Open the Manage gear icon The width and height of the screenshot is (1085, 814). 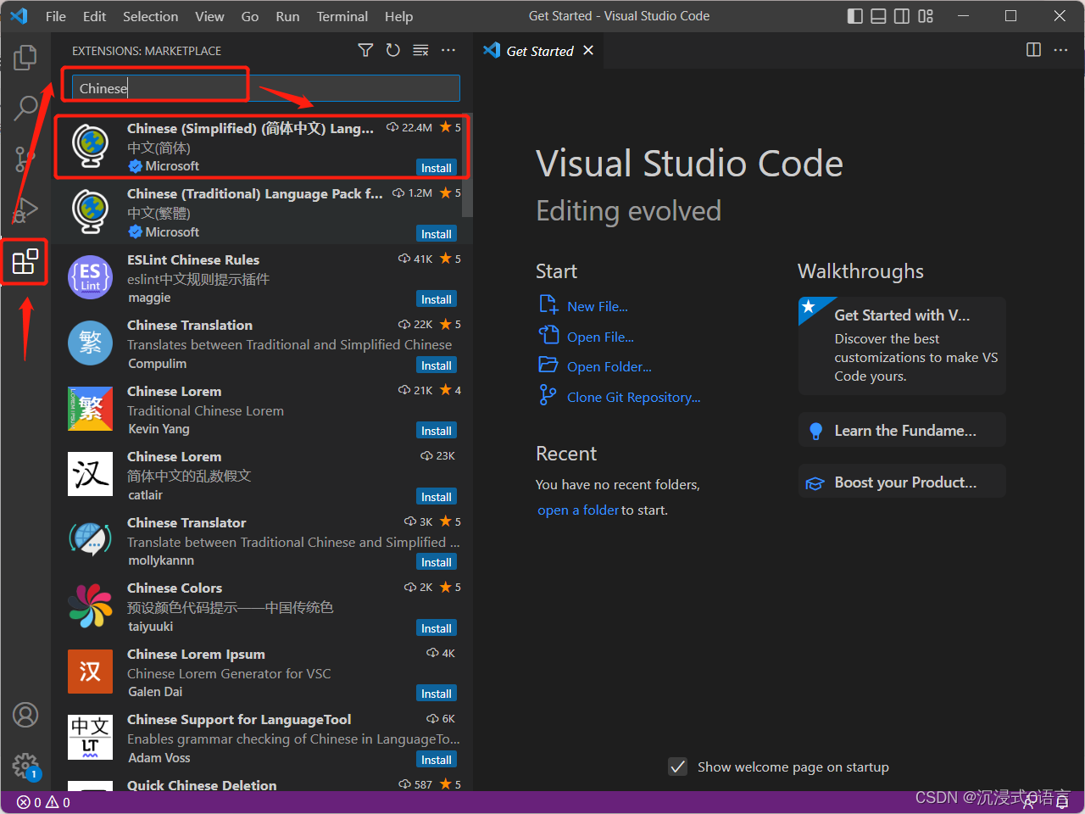[25, 766]
